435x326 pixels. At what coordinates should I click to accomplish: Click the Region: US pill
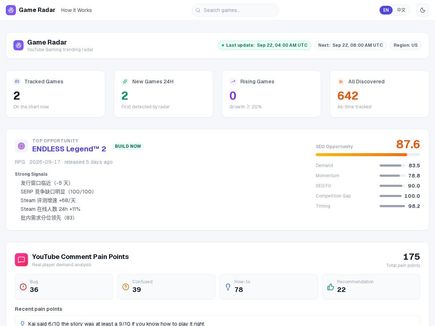(x=406, y=45)
